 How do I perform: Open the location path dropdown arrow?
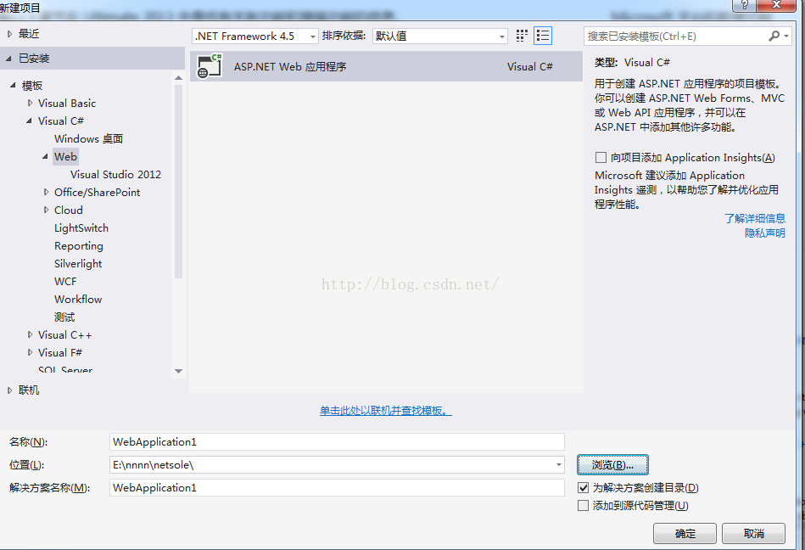click(x=558, y=465)
